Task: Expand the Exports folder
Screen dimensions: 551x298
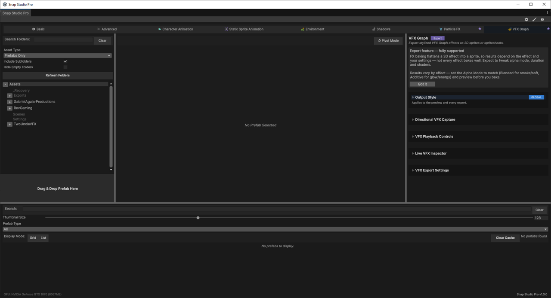Action: point(9,96)
